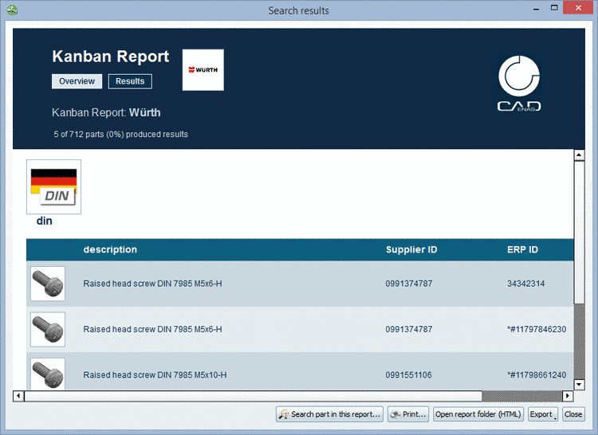Open report folder (HTML)
Image resolution: width=598 pixels, height=435 pixels.
point(478,414)
